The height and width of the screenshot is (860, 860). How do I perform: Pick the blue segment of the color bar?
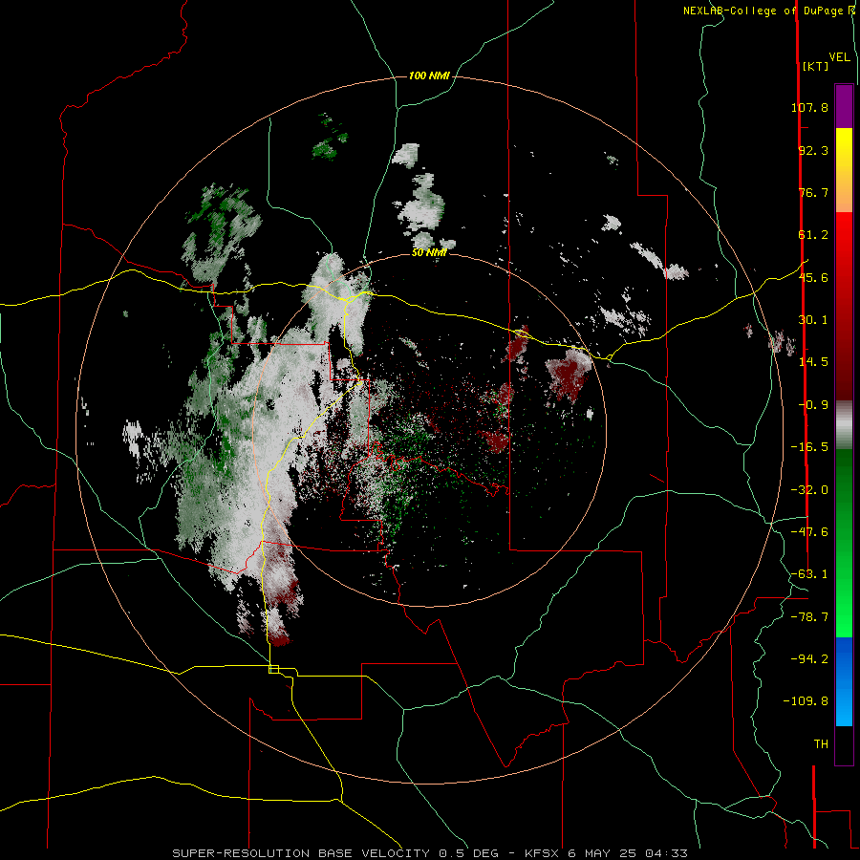point(844,681)
